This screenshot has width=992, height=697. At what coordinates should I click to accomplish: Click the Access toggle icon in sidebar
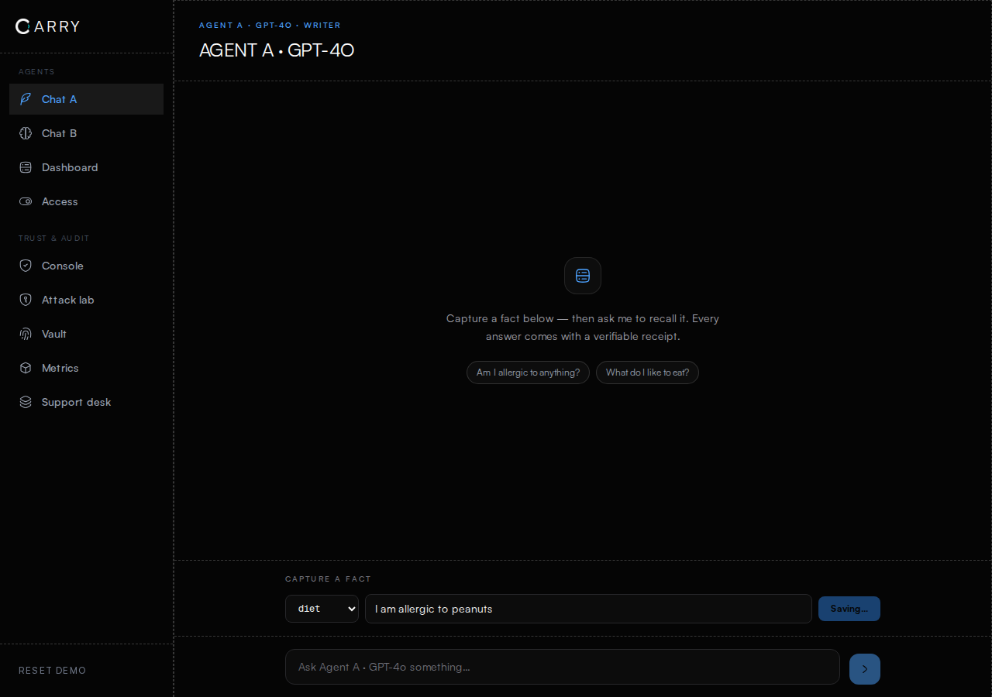click(x=26, y=201)
